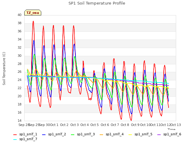194x145 pixels.
Task: Toggle the sp1_smT_3 legend entry
Action: click(83, 134)
